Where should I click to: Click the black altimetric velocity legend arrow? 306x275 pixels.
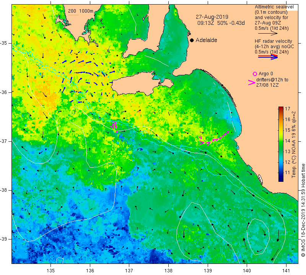point(268,34)
